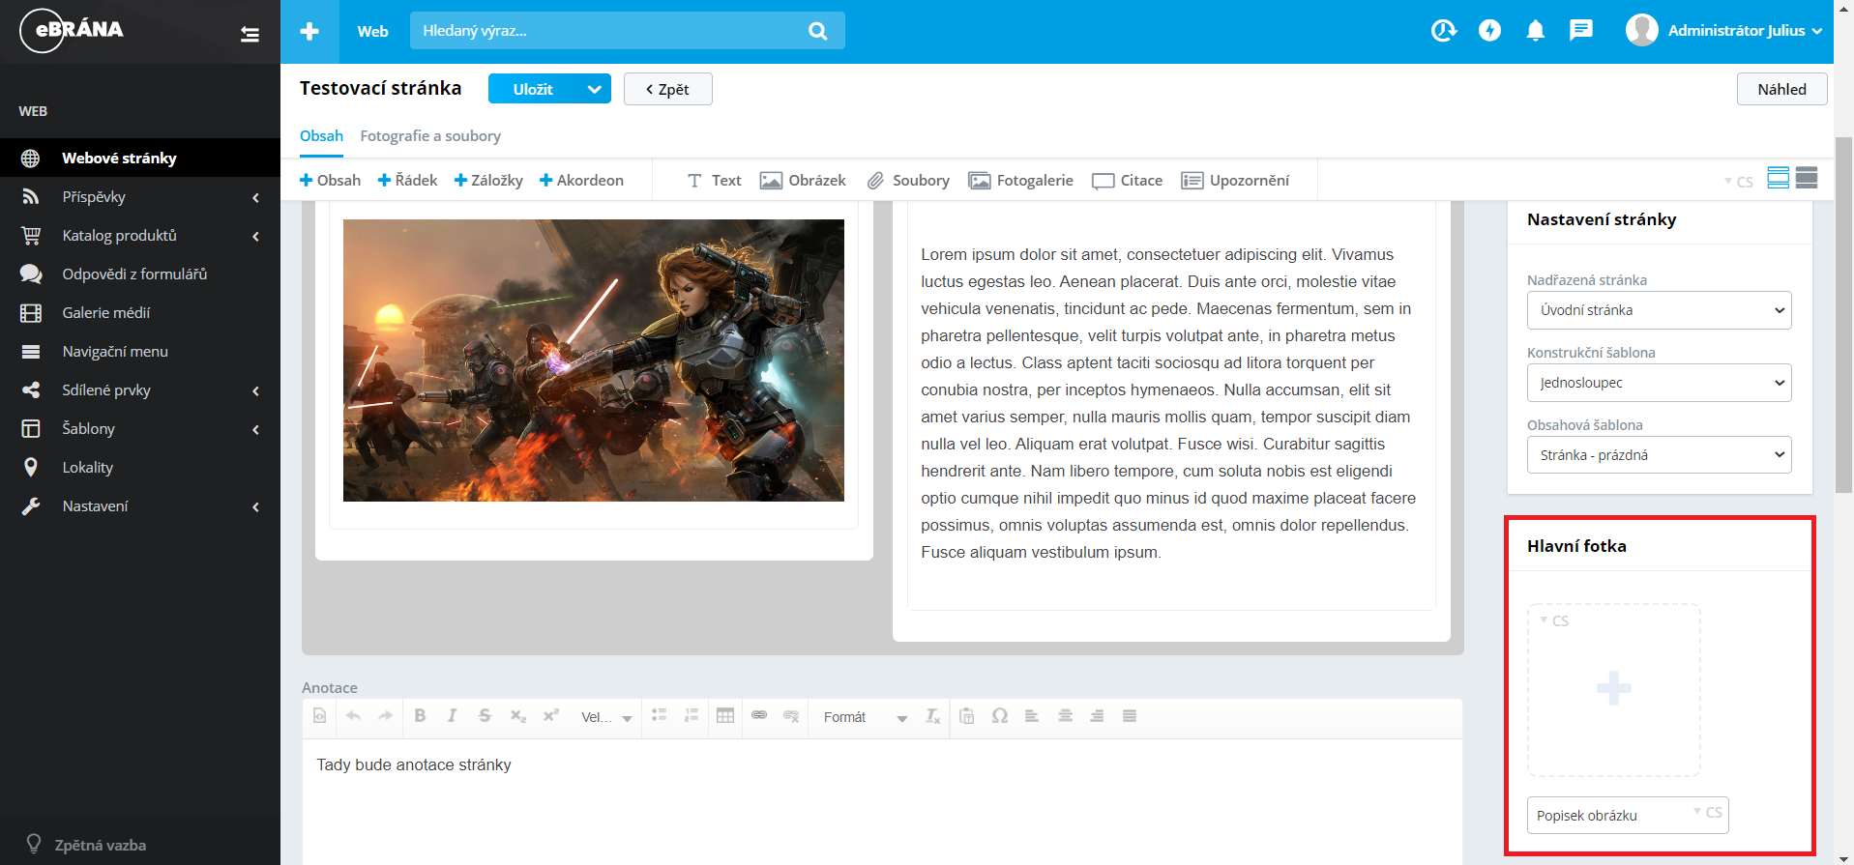Click the lightning bolt quick actions icon
Viewport: 1854px width, 865px height.
[1489, 31]
